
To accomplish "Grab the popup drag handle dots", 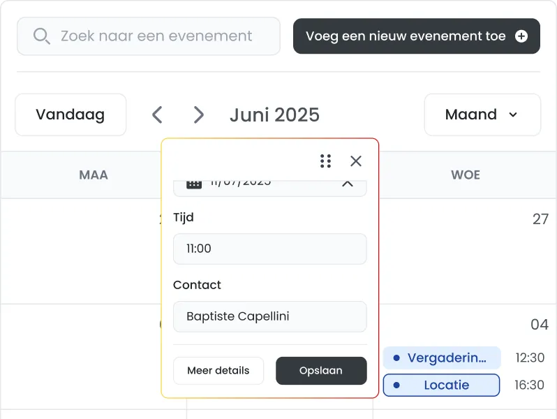I will 325,161.
